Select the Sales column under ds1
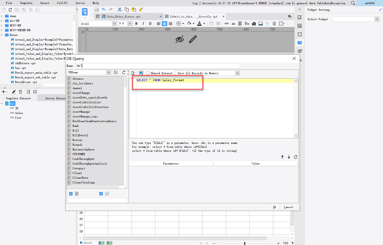 pyautogui.click(x=19, y=113)
